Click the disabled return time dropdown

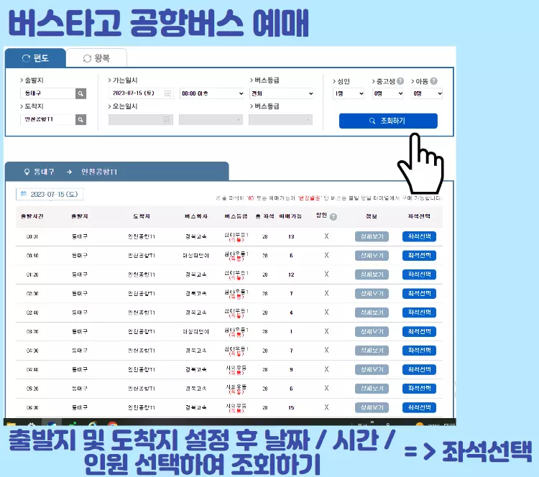point(211,119)
